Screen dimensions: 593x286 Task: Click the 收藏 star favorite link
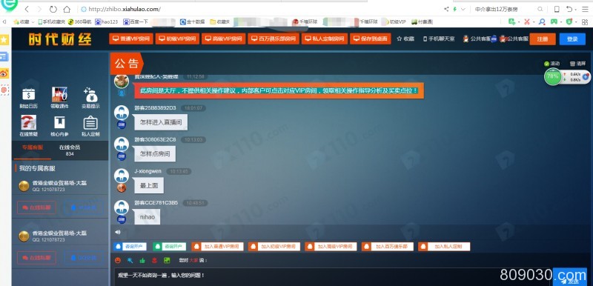pyautogui.click(x=405, y=39)
